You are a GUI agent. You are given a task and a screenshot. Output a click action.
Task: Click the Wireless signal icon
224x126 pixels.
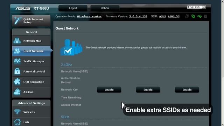[x=17, y=112]
